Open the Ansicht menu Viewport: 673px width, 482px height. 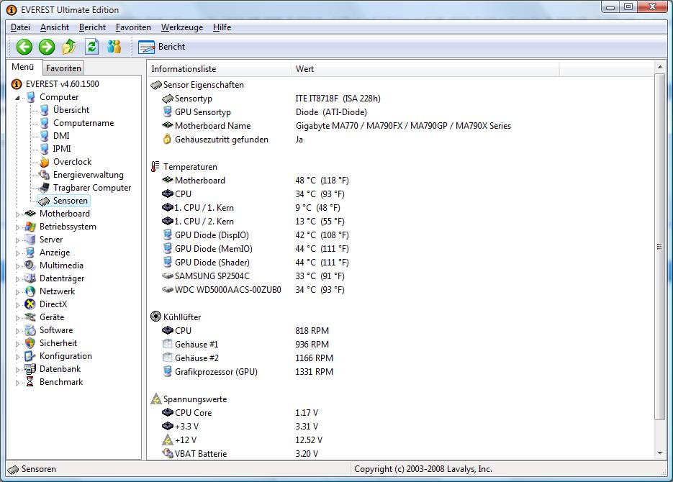(55, 27)
